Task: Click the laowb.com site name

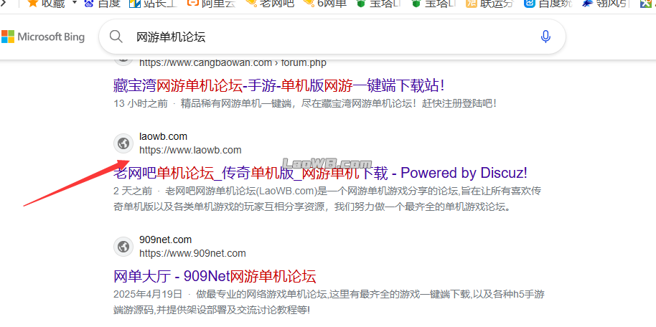Action: pos(163,137)
